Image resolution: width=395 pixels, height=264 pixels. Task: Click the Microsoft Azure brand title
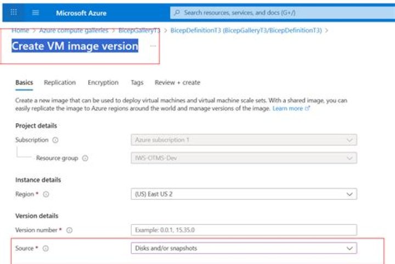click(x=81, y=13)
